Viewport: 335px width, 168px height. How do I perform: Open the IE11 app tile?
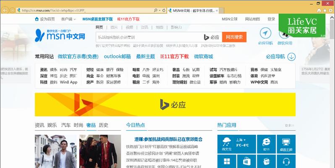click(x=266, y=144)
